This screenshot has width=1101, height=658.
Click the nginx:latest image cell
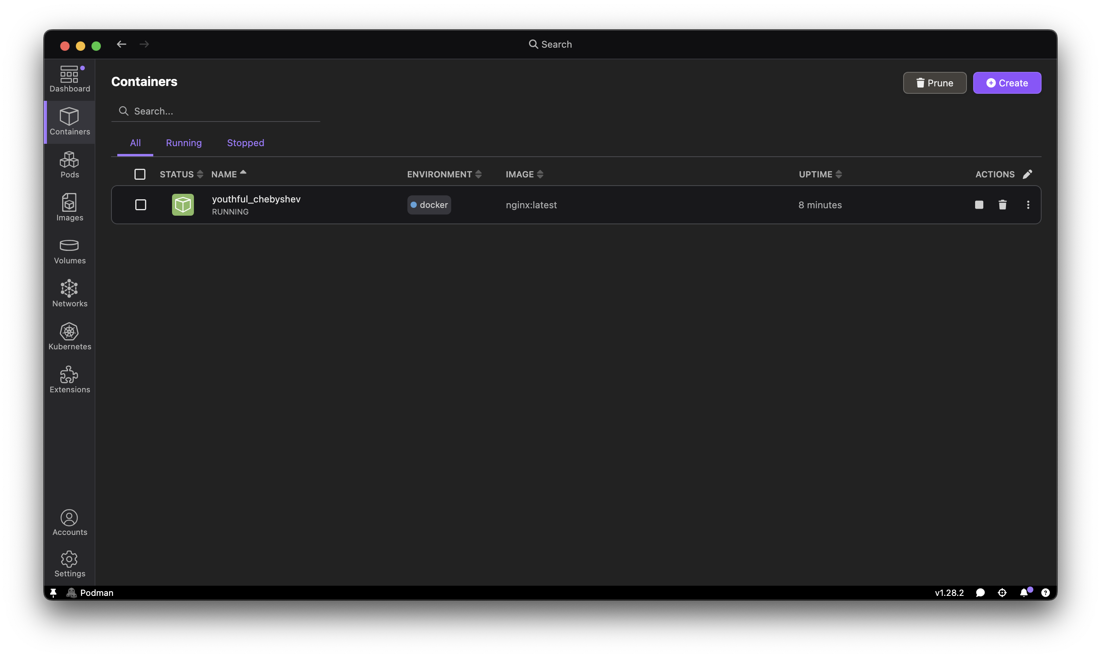[531, 205]
